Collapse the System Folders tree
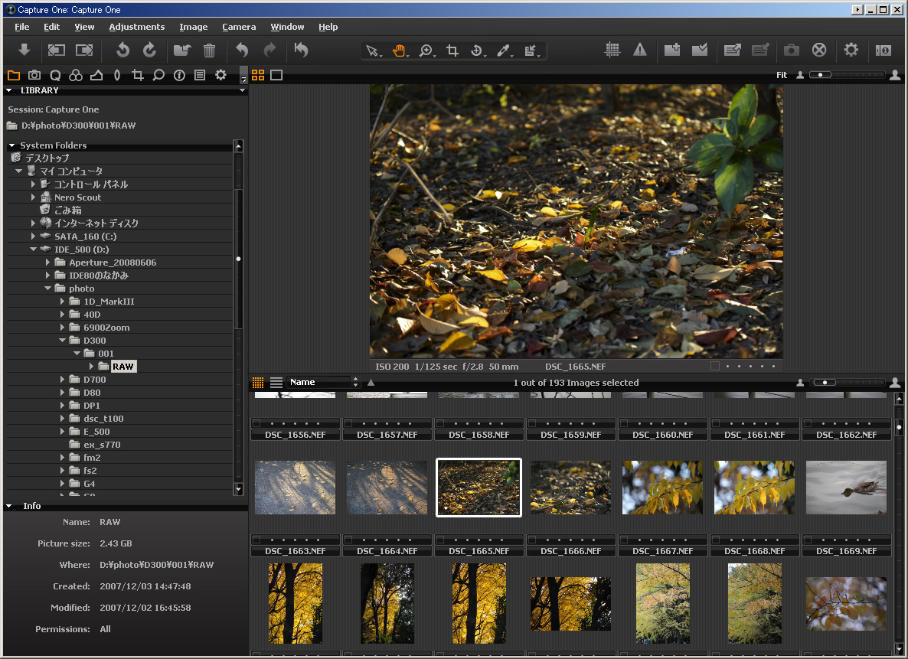 tap(11, 145)
